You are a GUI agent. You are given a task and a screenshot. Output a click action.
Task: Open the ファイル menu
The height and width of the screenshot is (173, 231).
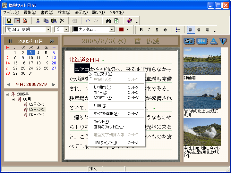(11, 12)
